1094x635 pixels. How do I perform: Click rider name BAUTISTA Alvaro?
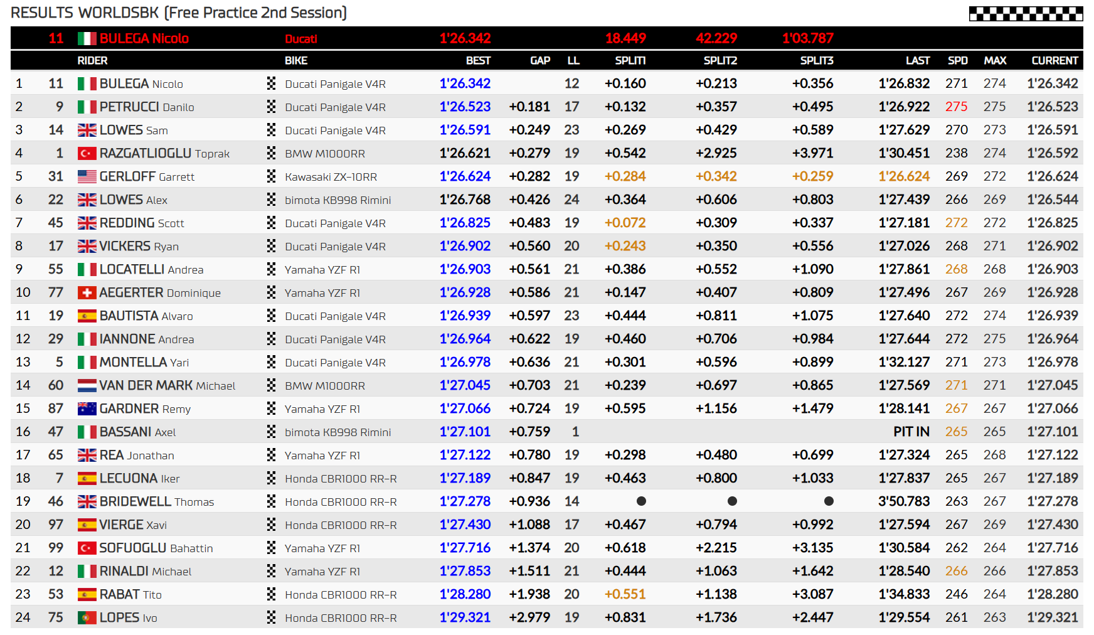[x=146, y=316]
